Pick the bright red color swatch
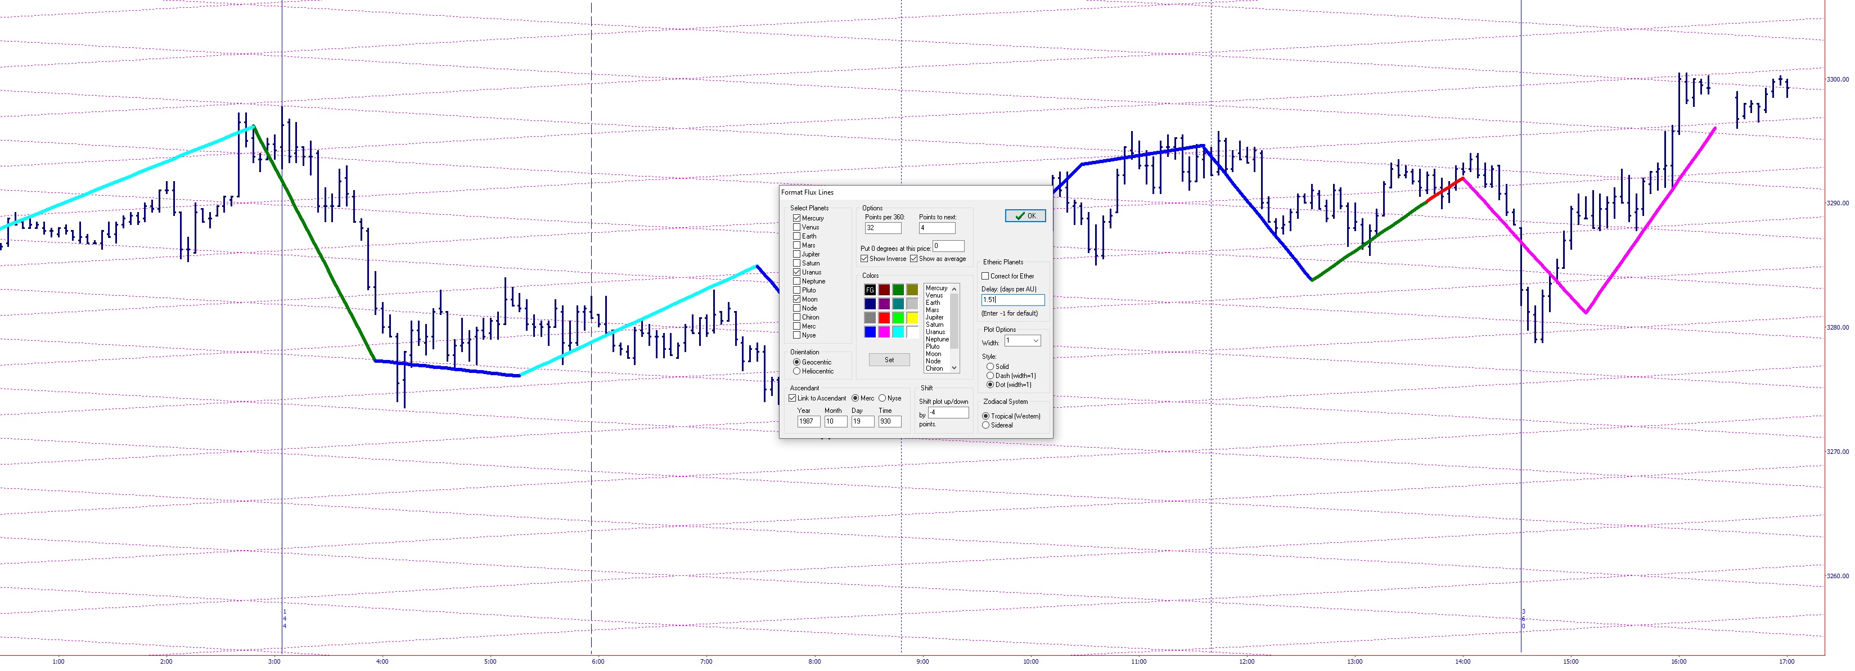Image resolution: width=1855 pixels, height=671 pixels. point(884,317)
